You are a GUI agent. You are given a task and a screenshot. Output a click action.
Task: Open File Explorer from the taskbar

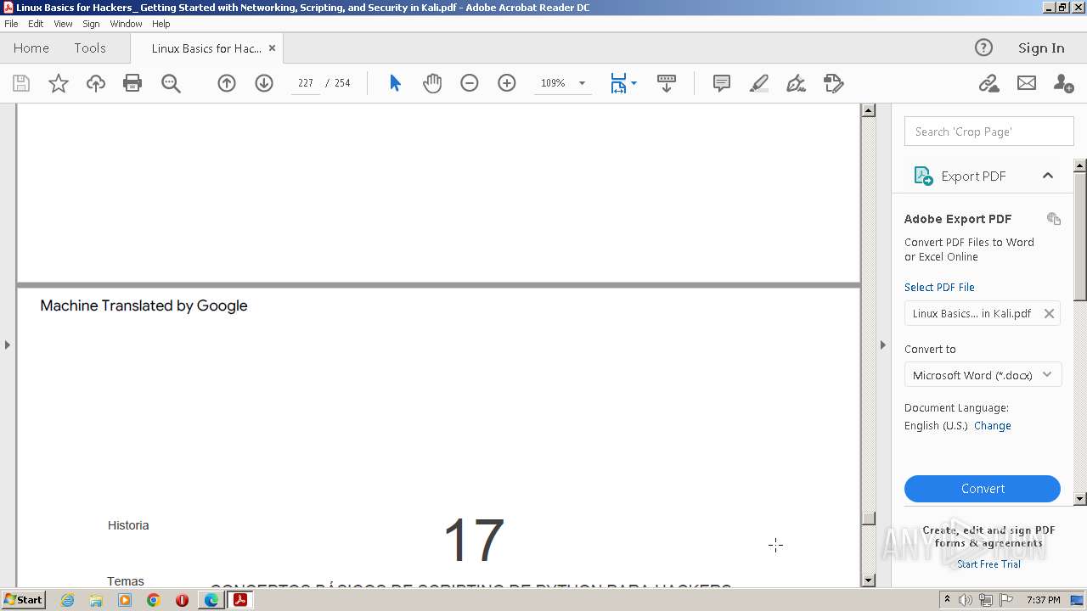[x=96, y=600]
